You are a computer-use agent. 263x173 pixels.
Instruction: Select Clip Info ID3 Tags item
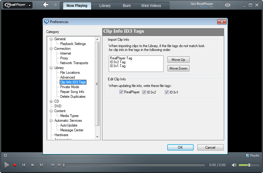(73, 82)
